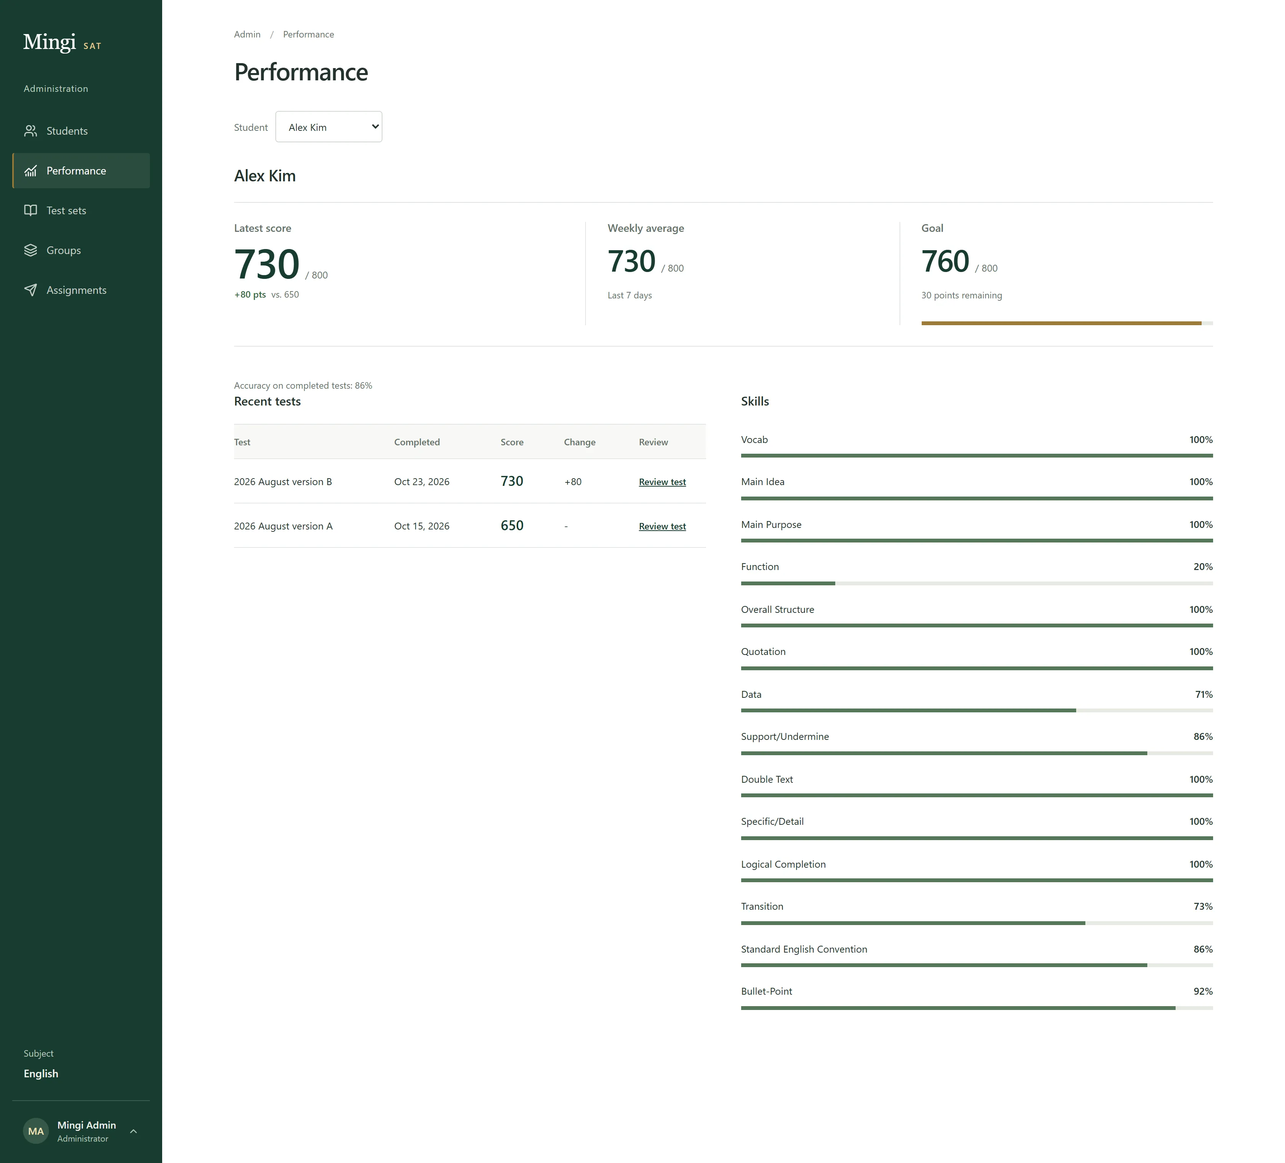Click the MA avatar circle
Viewport: 1285px width, 1163px height.
(x=36, y=1131)
